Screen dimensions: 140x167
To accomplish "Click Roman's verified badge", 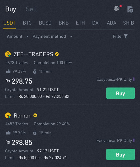I will pyautogui.click(x=35, y=115).
